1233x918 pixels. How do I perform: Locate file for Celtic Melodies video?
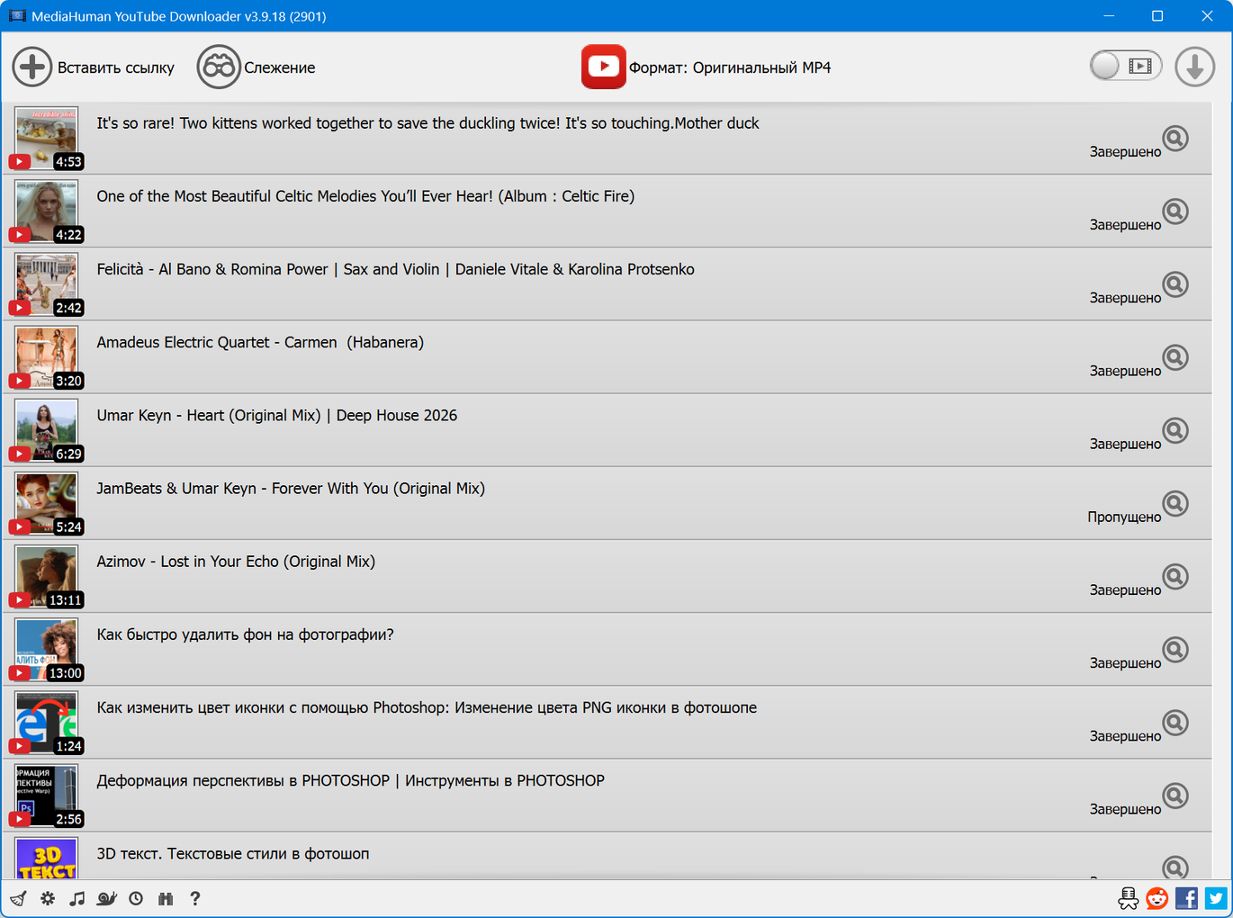(x=1175, y=211)
